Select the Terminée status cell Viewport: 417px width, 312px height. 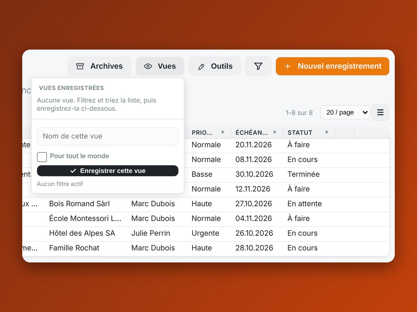coord(304,174)
